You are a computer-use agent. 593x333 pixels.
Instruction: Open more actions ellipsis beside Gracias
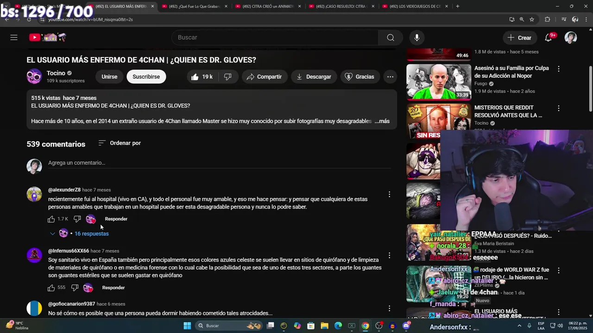(x=390, y=77)
